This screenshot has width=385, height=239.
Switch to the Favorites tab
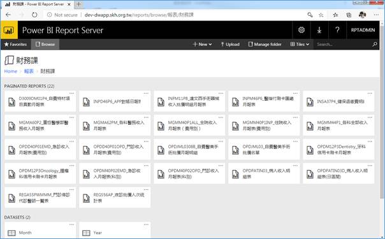click(x=15, y=45)
